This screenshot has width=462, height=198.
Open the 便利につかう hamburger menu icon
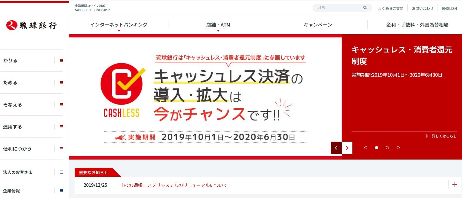(61, 149)
